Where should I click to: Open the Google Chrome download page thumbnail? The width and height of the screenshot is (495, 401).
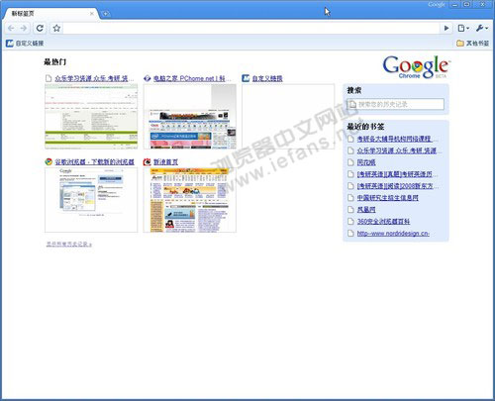coord(91,200)
